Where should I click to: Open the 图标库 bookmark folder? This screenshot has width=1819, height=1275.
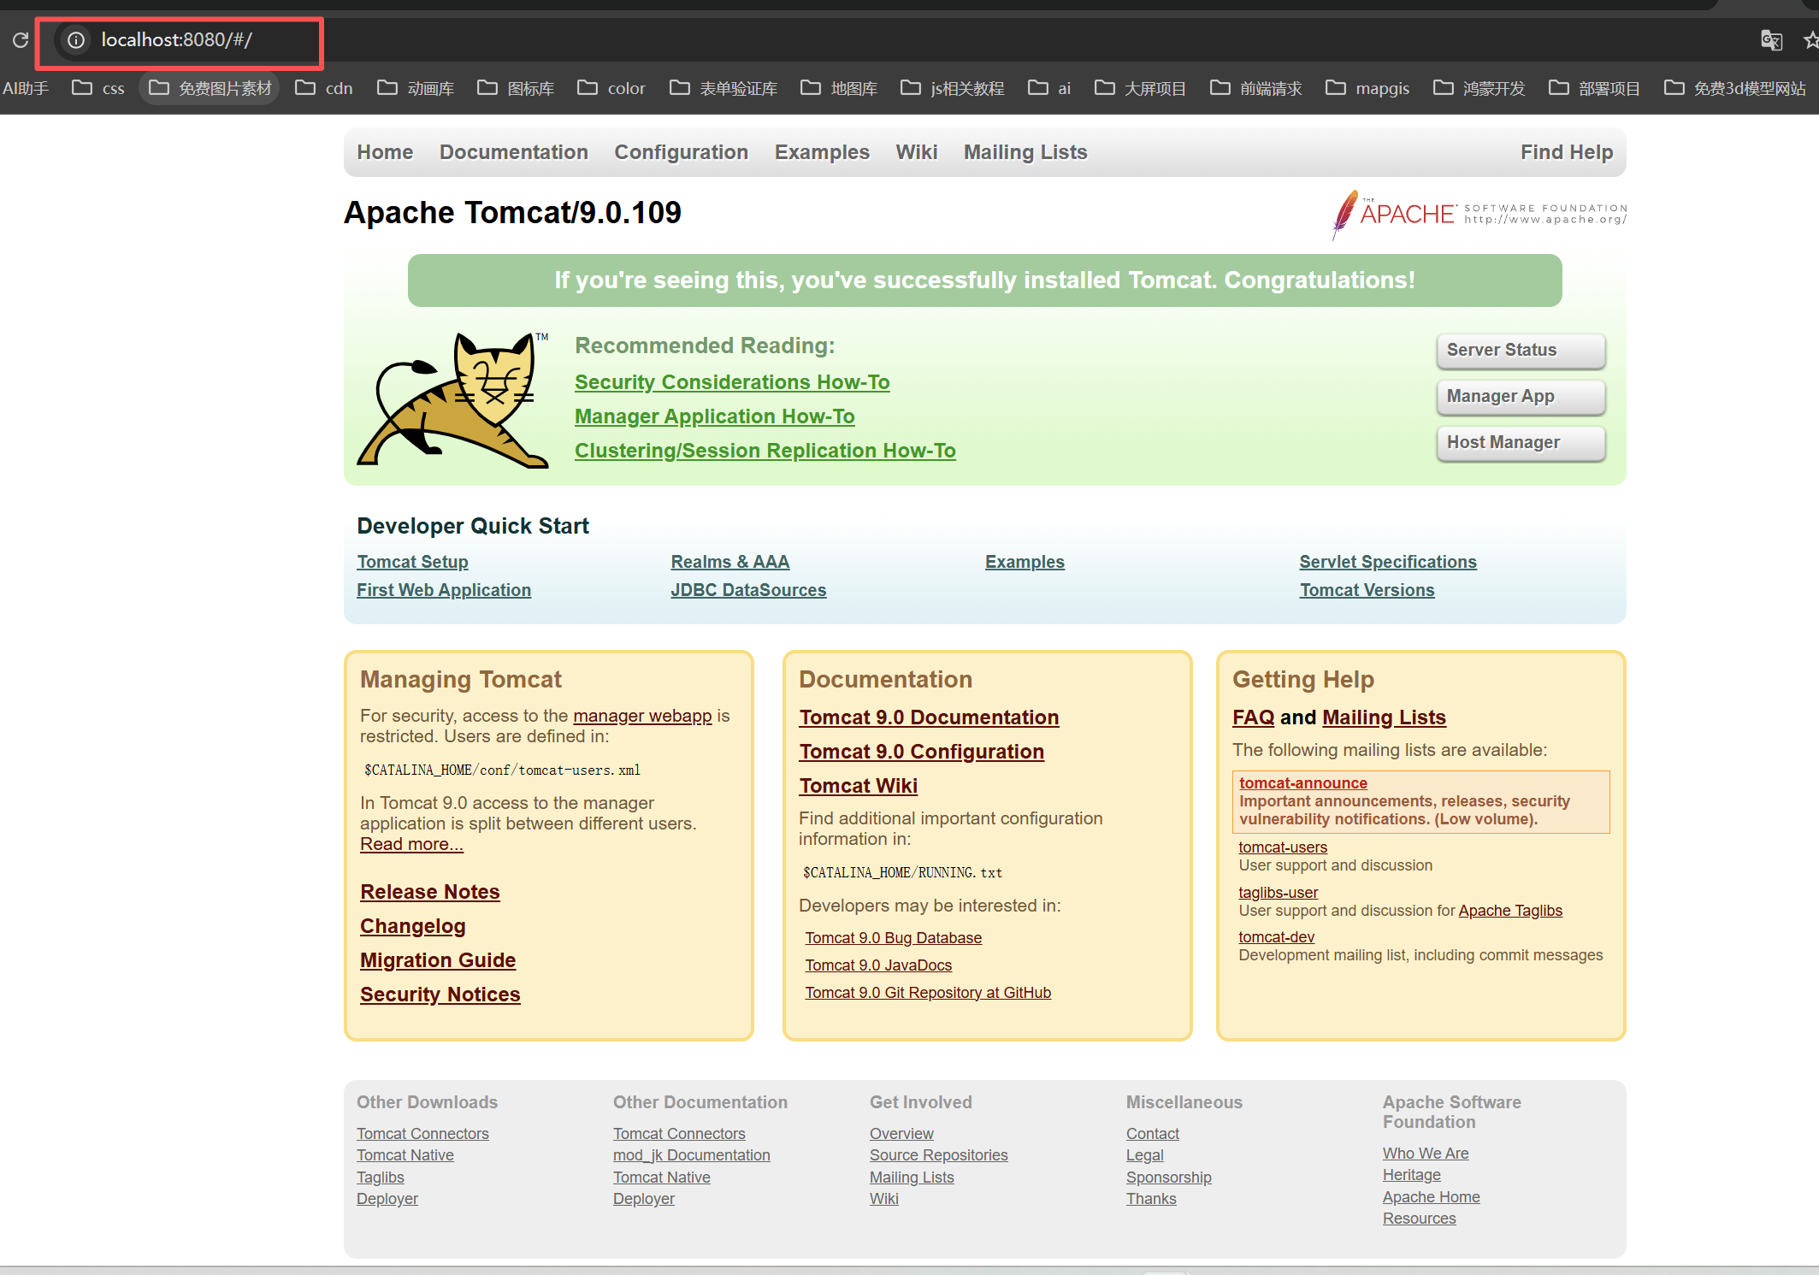516,88
